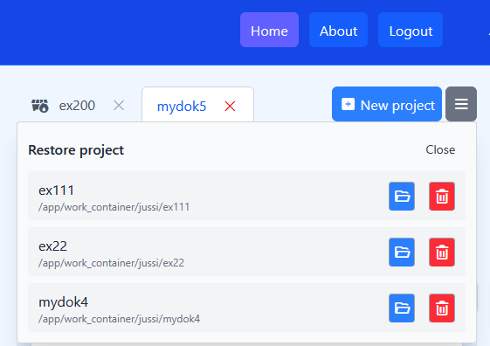Click the path /app/work_container/jussi/ex111
The height and width of the screenshot is (346, 490).
pos(114,207)
